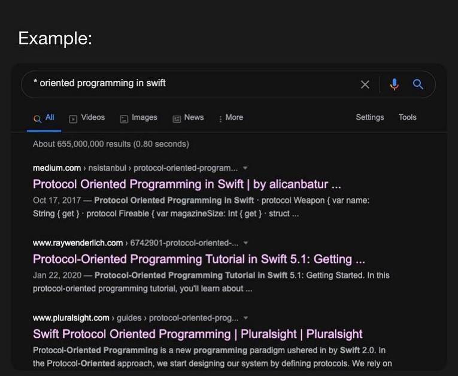Submit search with magnifier icon
The image size is (458, 376).
[x=418, y=84]
